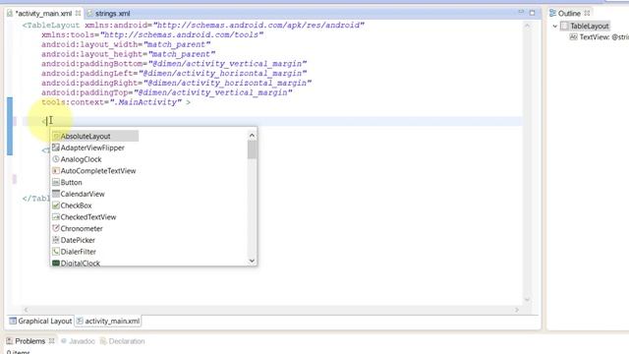Viewport: 629px width, 354px height.
Task: Click the AdapterViewFlipper item icon
Action: (x=56, y=147)
